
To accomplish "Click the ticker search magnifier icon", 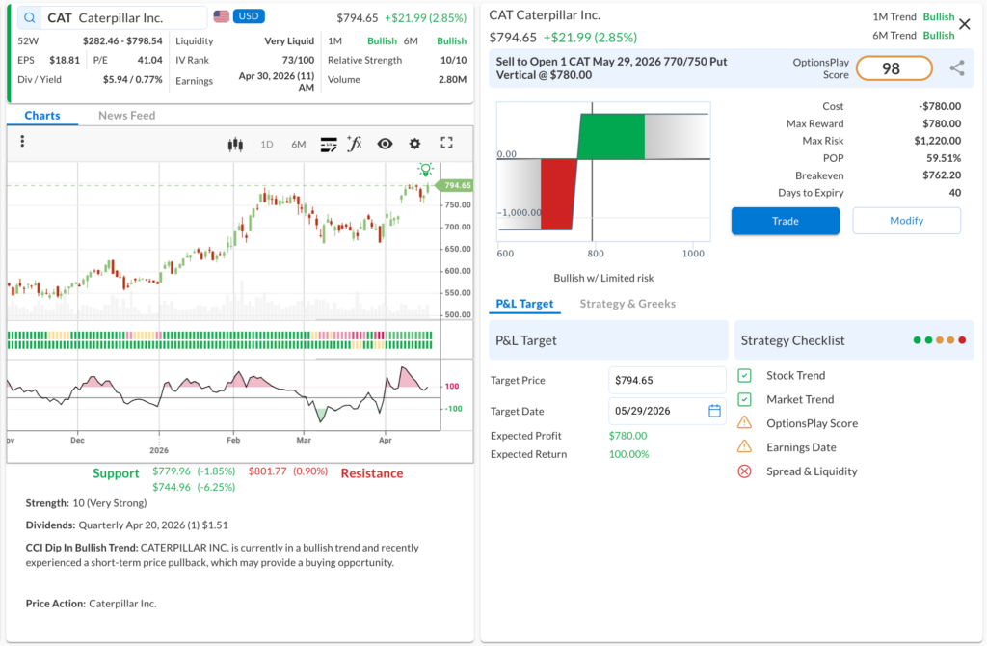I will click(30, 18).
